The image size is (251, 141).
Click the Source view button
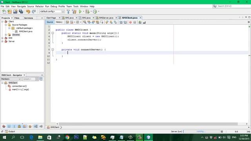click(50, 22)
